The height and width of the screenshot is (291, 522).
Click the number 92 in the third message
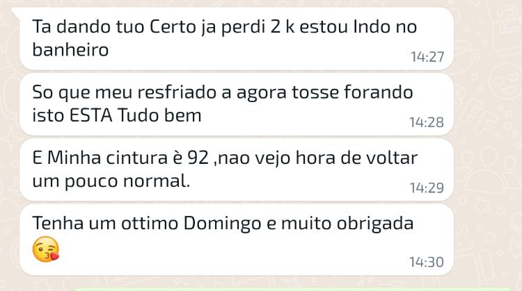click(x=198, y=158)
